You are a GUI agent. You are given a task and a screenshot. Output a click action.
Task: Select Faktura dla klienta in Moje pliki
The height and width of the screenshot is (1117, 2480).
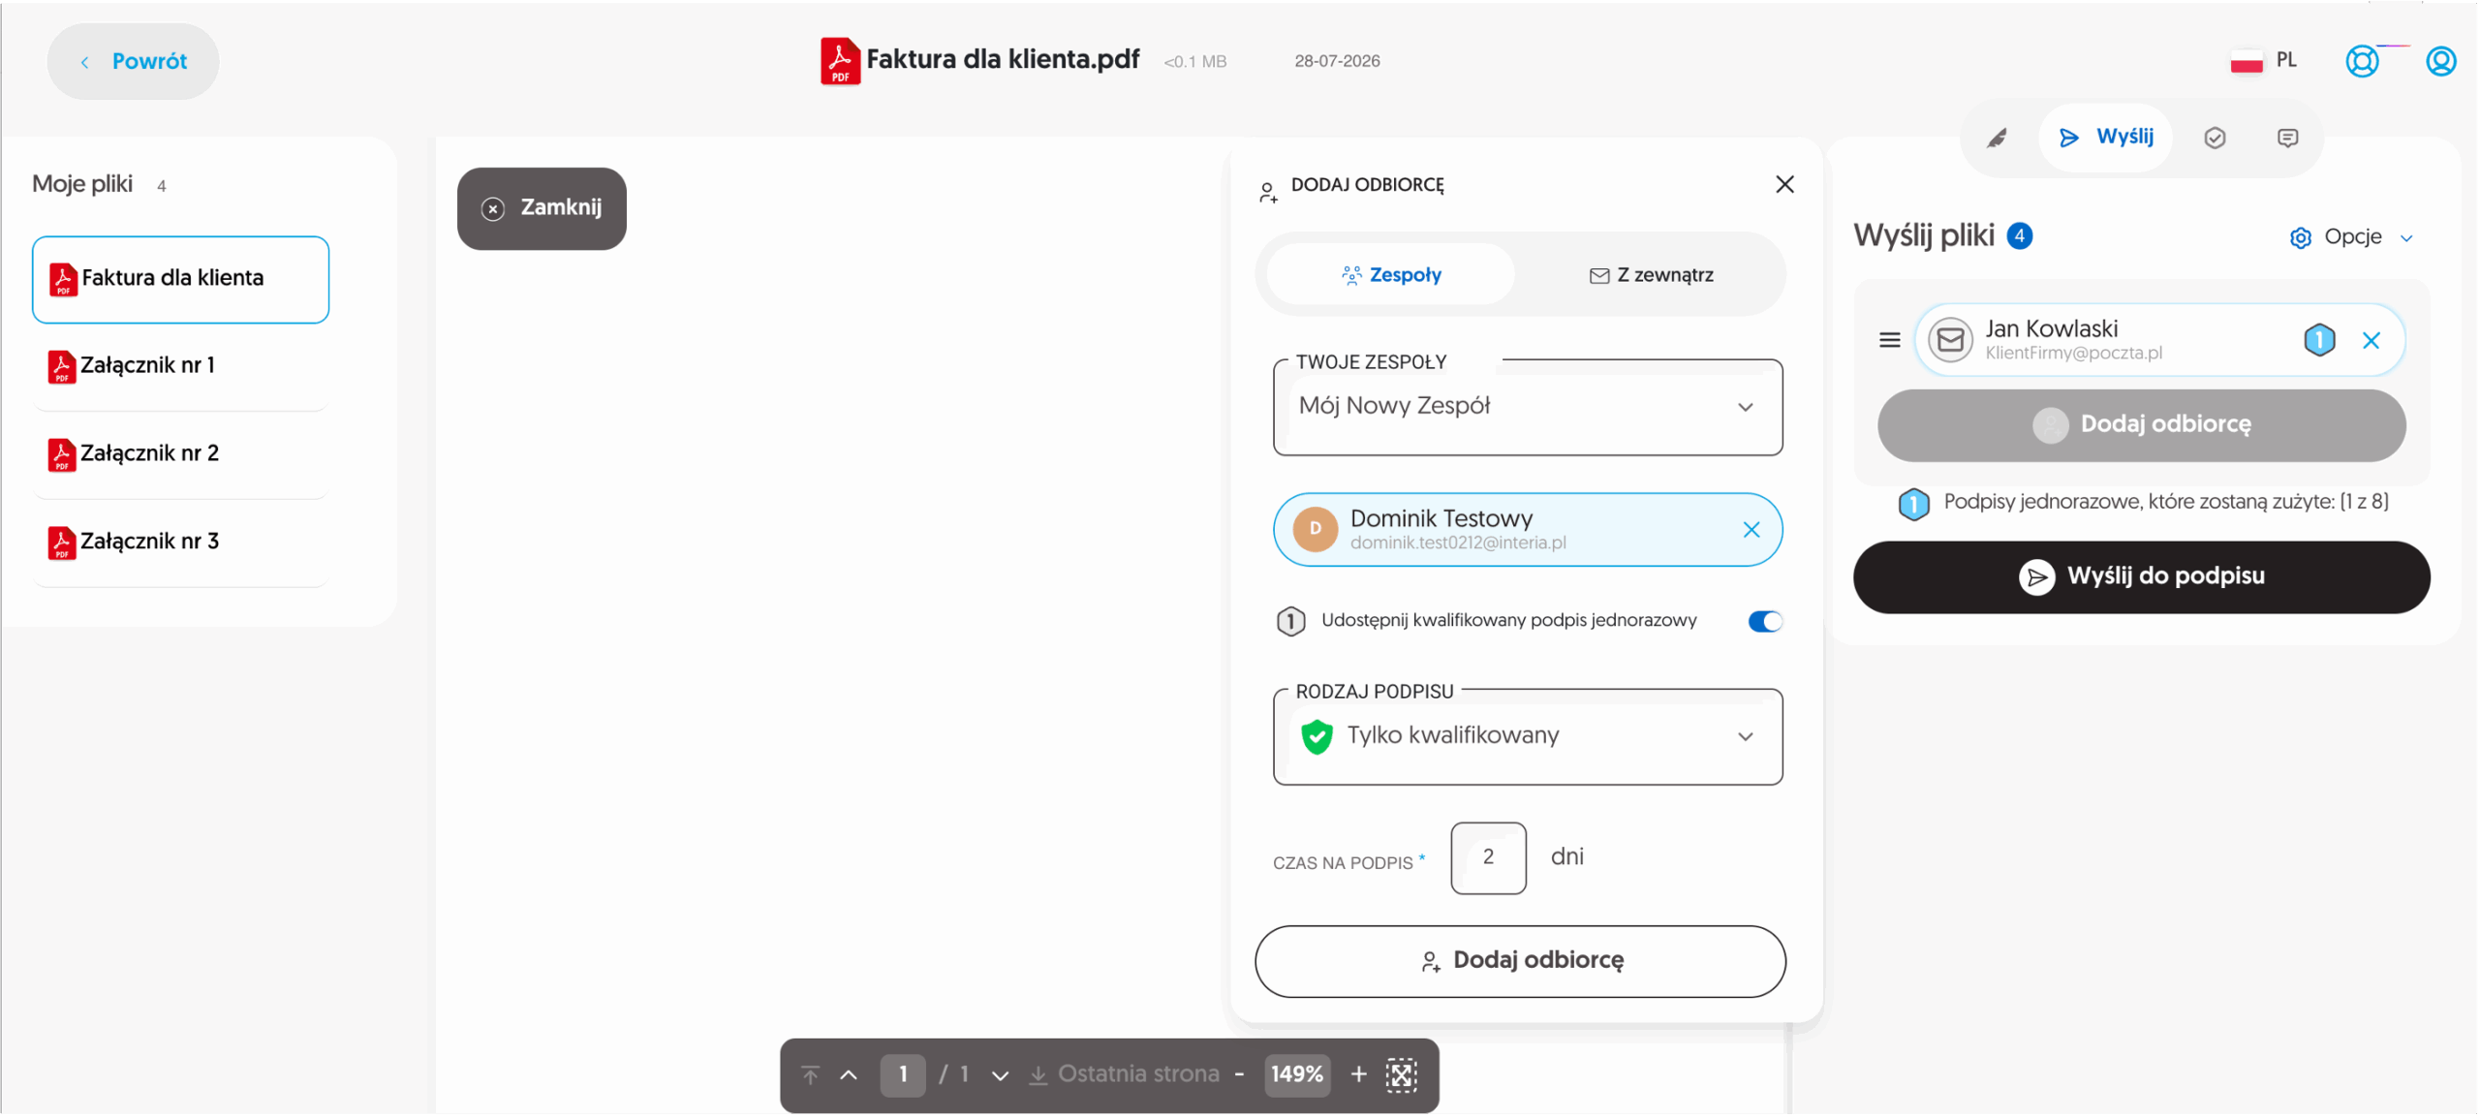(180, 279)
